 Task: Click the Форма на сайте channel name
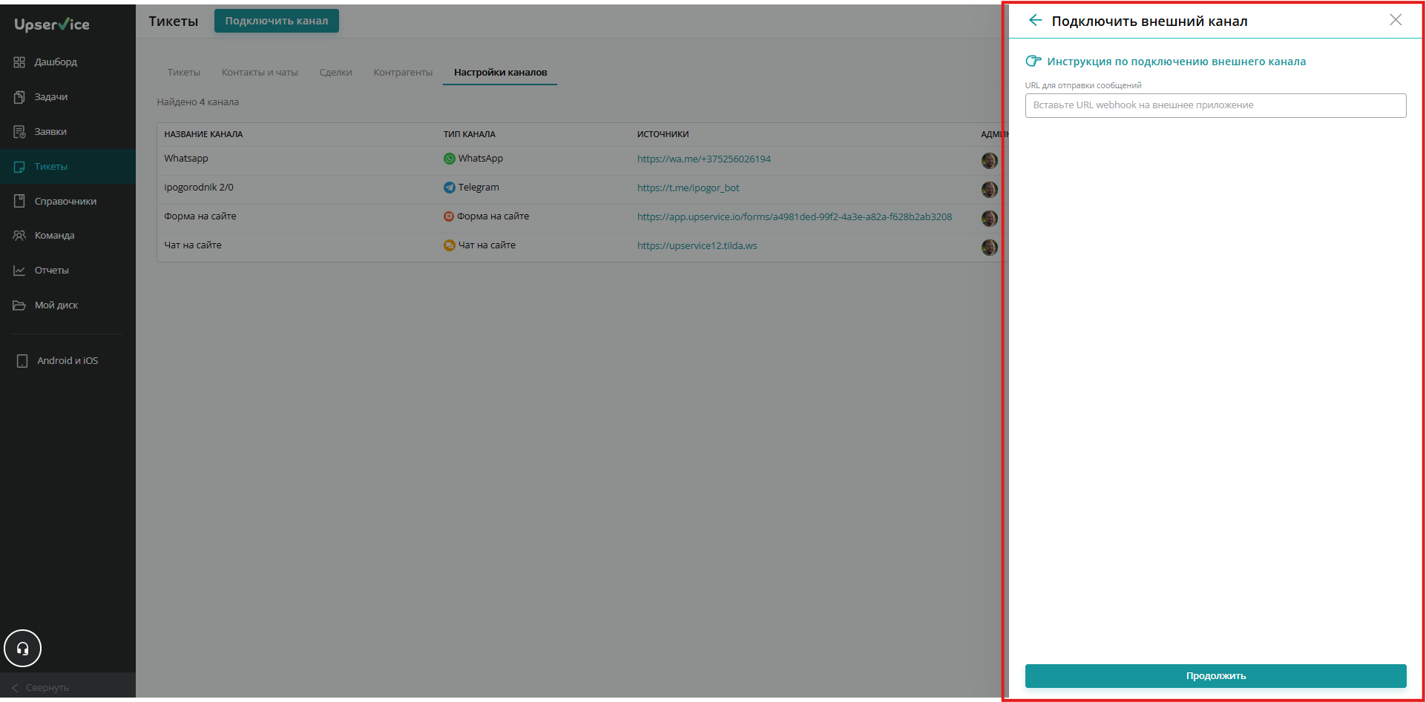coord(200,216)
